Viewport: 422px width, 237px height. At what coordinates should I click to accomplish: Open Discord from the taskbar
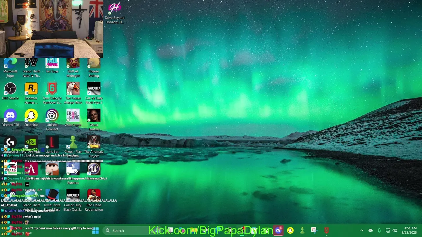[x=278, y=230]
